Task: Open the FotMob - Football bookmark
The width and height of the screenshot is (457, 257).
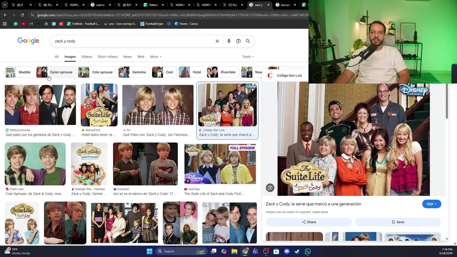Action: pos(83,24)
